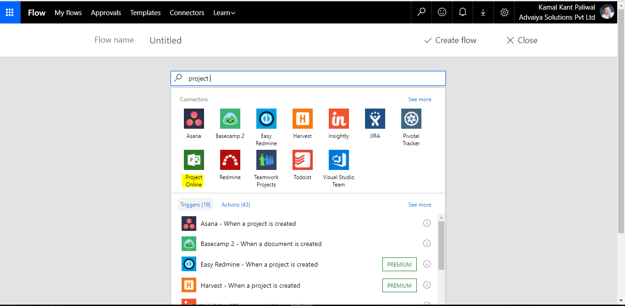Switch to Actions (43) tab
This screenshot has height=306, width=625.
[236, 205]
